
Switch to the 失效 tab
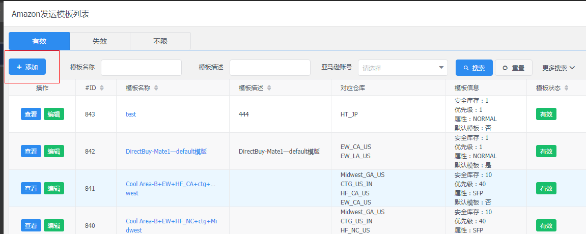tap(100, 41)
